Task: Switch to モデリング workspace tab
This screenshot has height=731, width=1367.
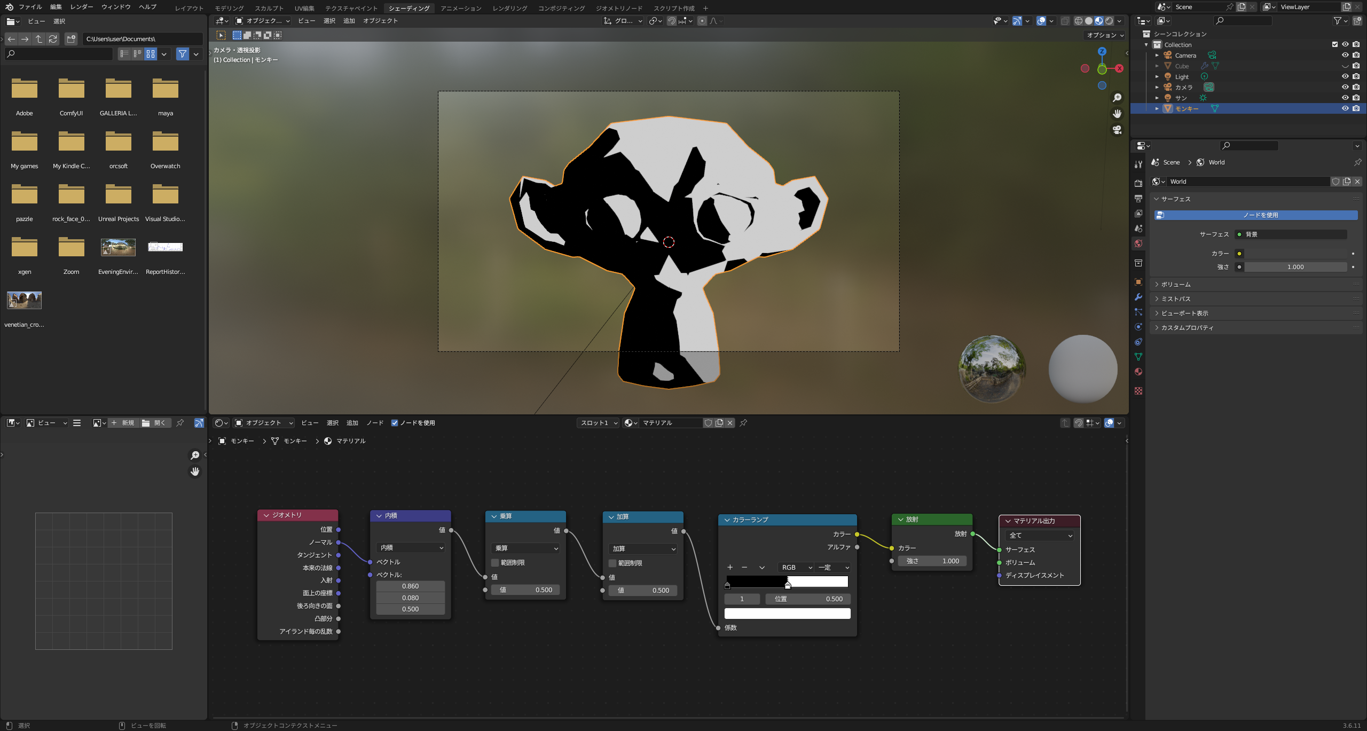Action: [229, 8]
